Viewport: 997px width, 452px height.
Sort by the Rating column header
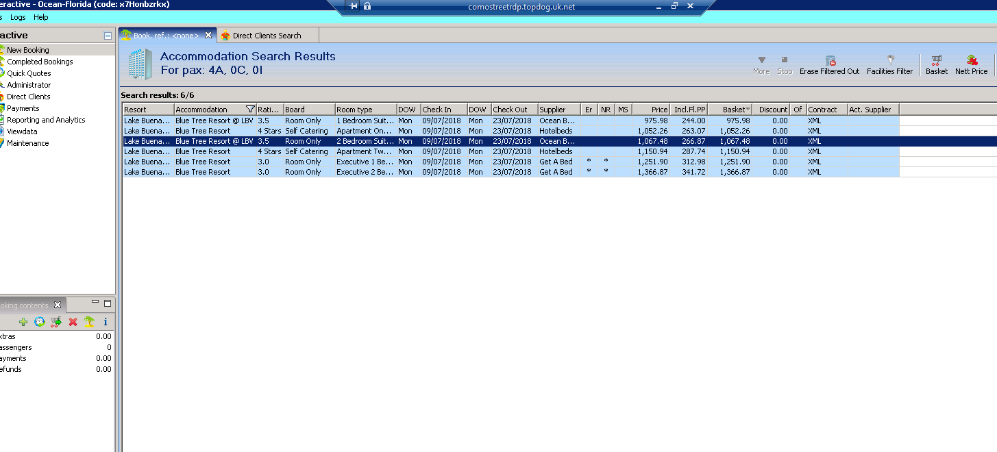pos(269,110)
